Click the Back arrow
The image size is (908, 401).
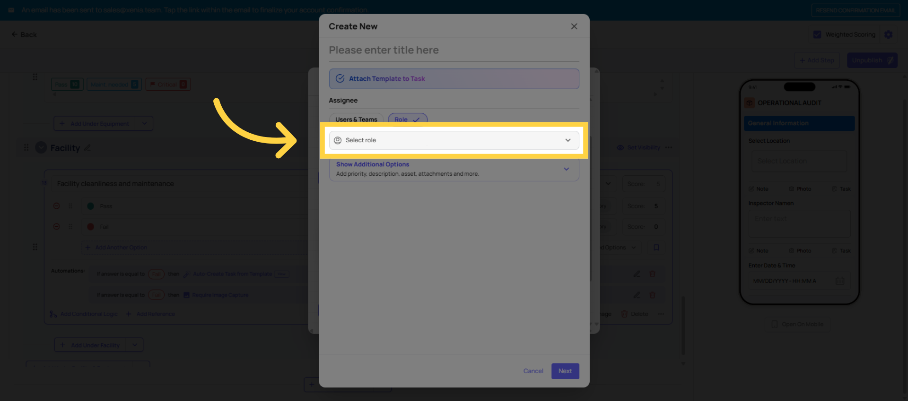[x=15, y=34]
